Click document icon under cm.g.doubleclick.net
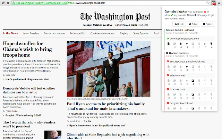 169,108
